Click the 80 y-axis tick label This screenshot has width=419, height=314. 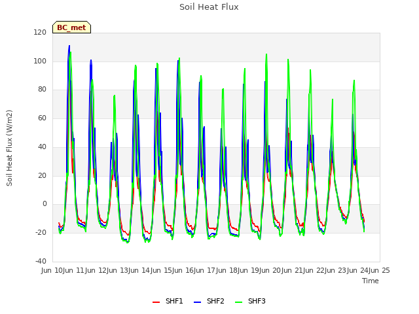click(x=42, y=90)
